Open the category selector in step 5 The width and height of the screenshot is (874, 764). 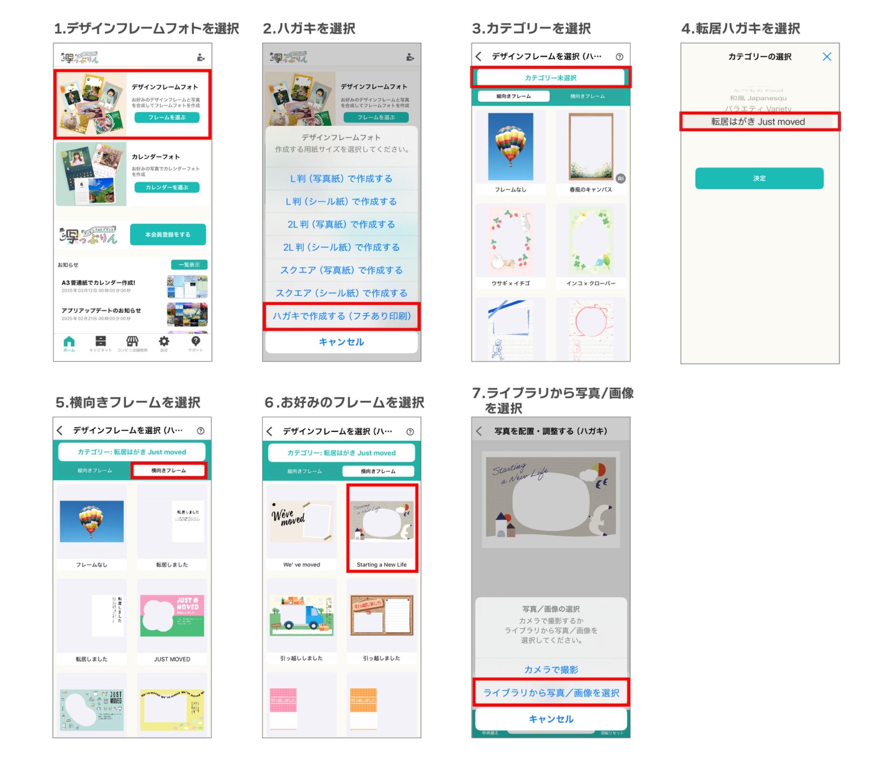coord(131,452)
